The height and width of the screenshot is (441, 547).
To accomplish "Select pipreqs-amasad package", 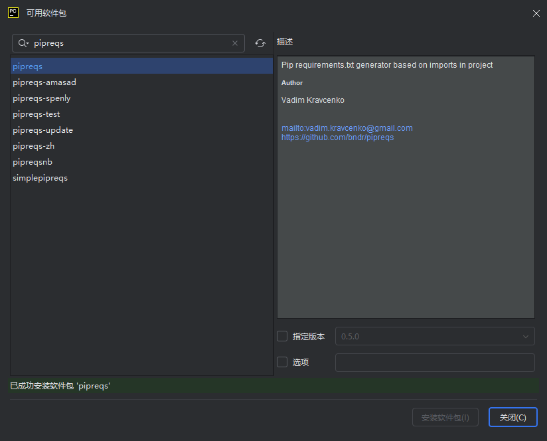I will (x=141, y=82).
